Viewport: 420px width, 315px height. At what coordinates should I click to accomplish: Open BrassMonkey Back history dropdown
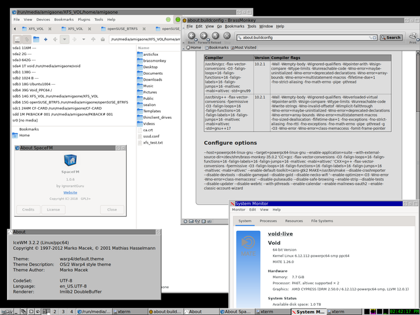pos(196,40)
